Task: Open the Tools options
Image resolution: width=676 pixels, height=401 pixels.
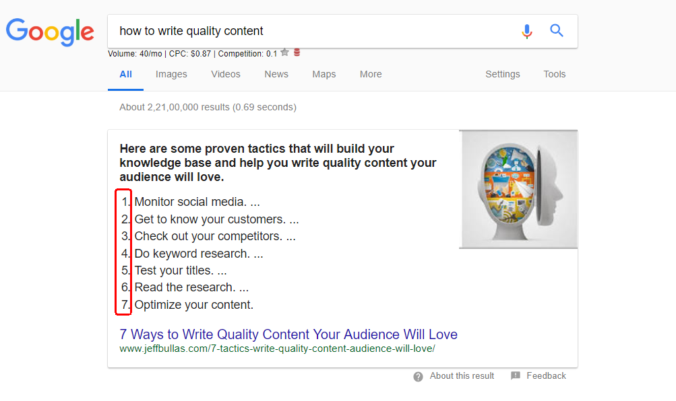Action: pyautogui.click(x=555, y=74)
